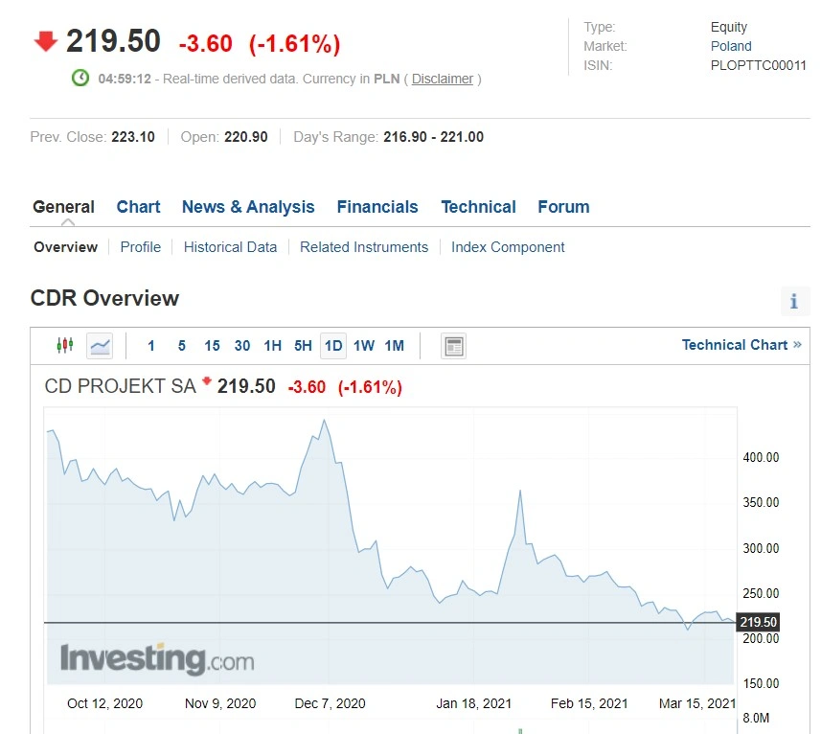Select the area chart type icon
Screen dimensions: 821x734
100,346
